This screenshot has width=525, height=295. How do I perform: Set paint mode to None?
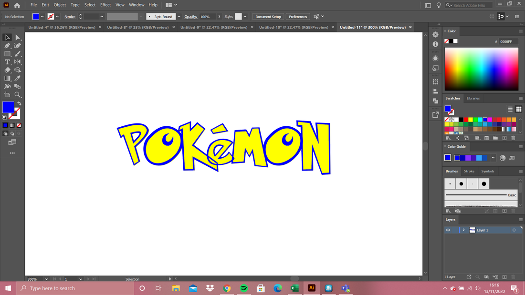[x=19, y=125]
